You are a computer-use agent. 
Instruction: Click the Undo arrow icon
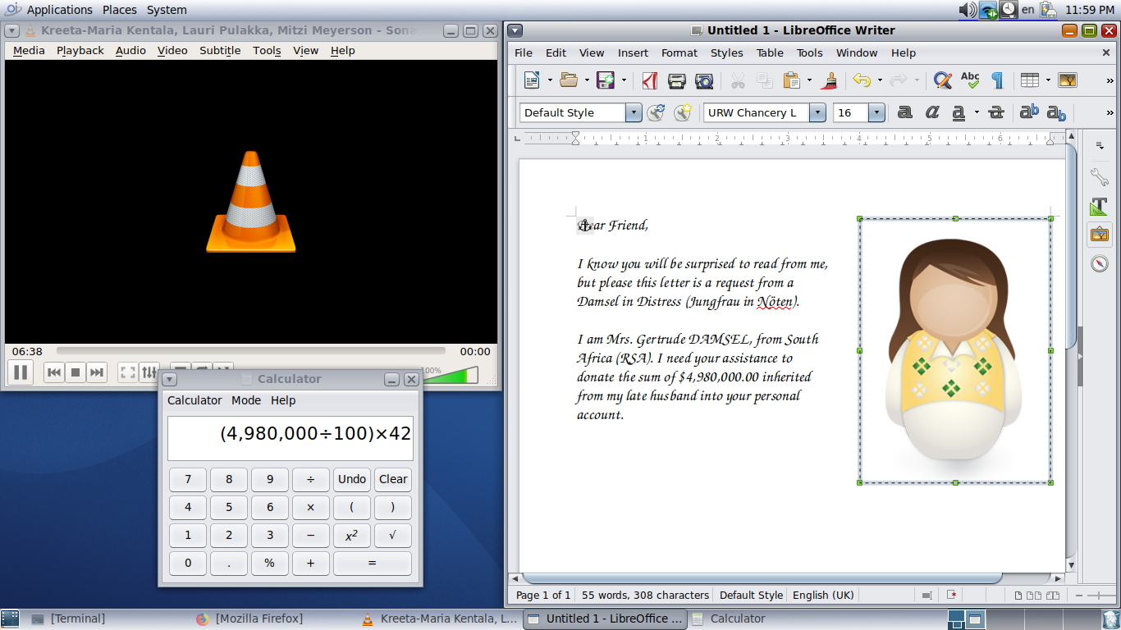point(861,80)
